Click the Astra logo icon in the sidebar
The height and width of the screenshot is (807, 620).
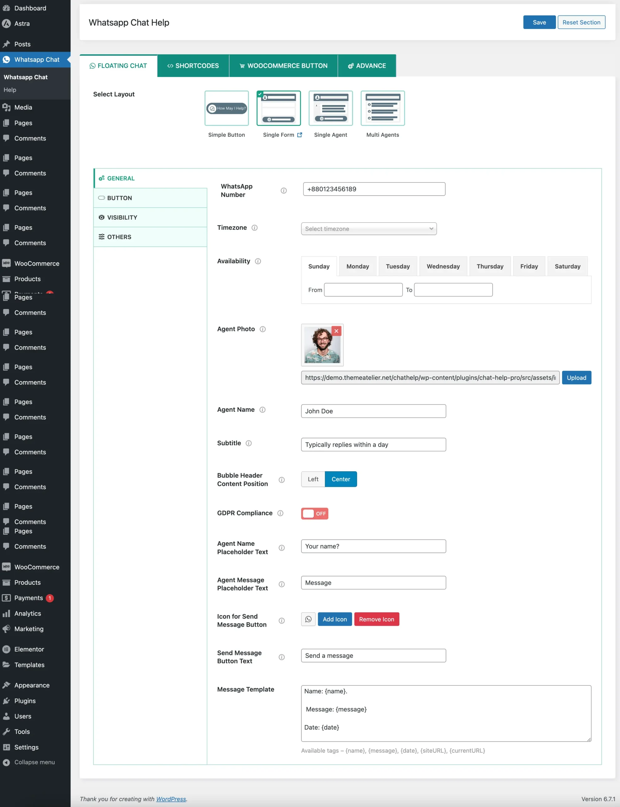pos(6,24)
